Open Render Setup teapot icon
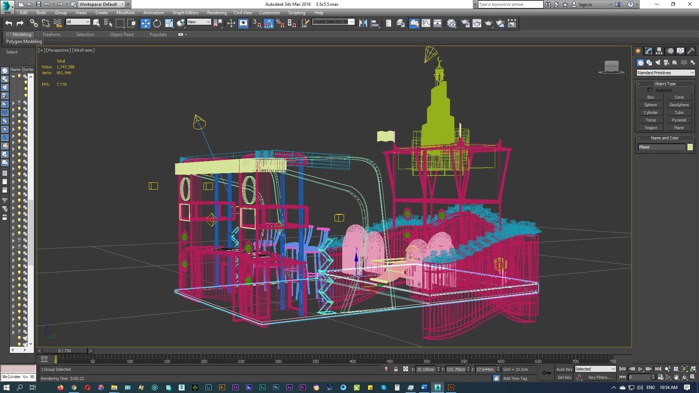 point(465,23)
